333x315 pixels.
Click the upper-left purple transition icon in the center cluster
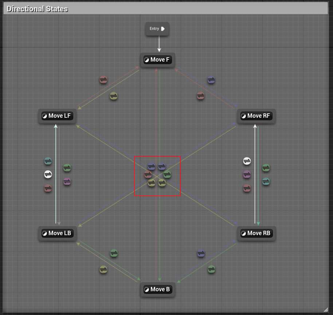point(152,166)
